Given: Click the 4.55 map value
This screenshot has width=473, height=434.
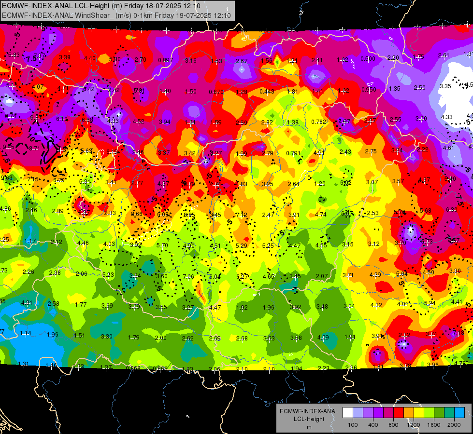Looking at the screenshot, I should click(x=321, y=245).
